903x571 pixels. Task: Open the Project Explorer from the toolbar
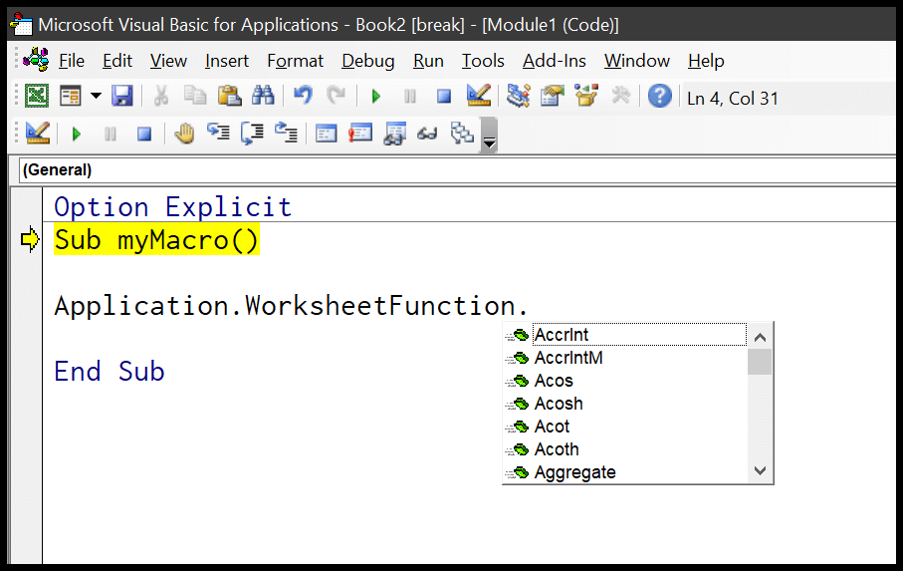519,97
